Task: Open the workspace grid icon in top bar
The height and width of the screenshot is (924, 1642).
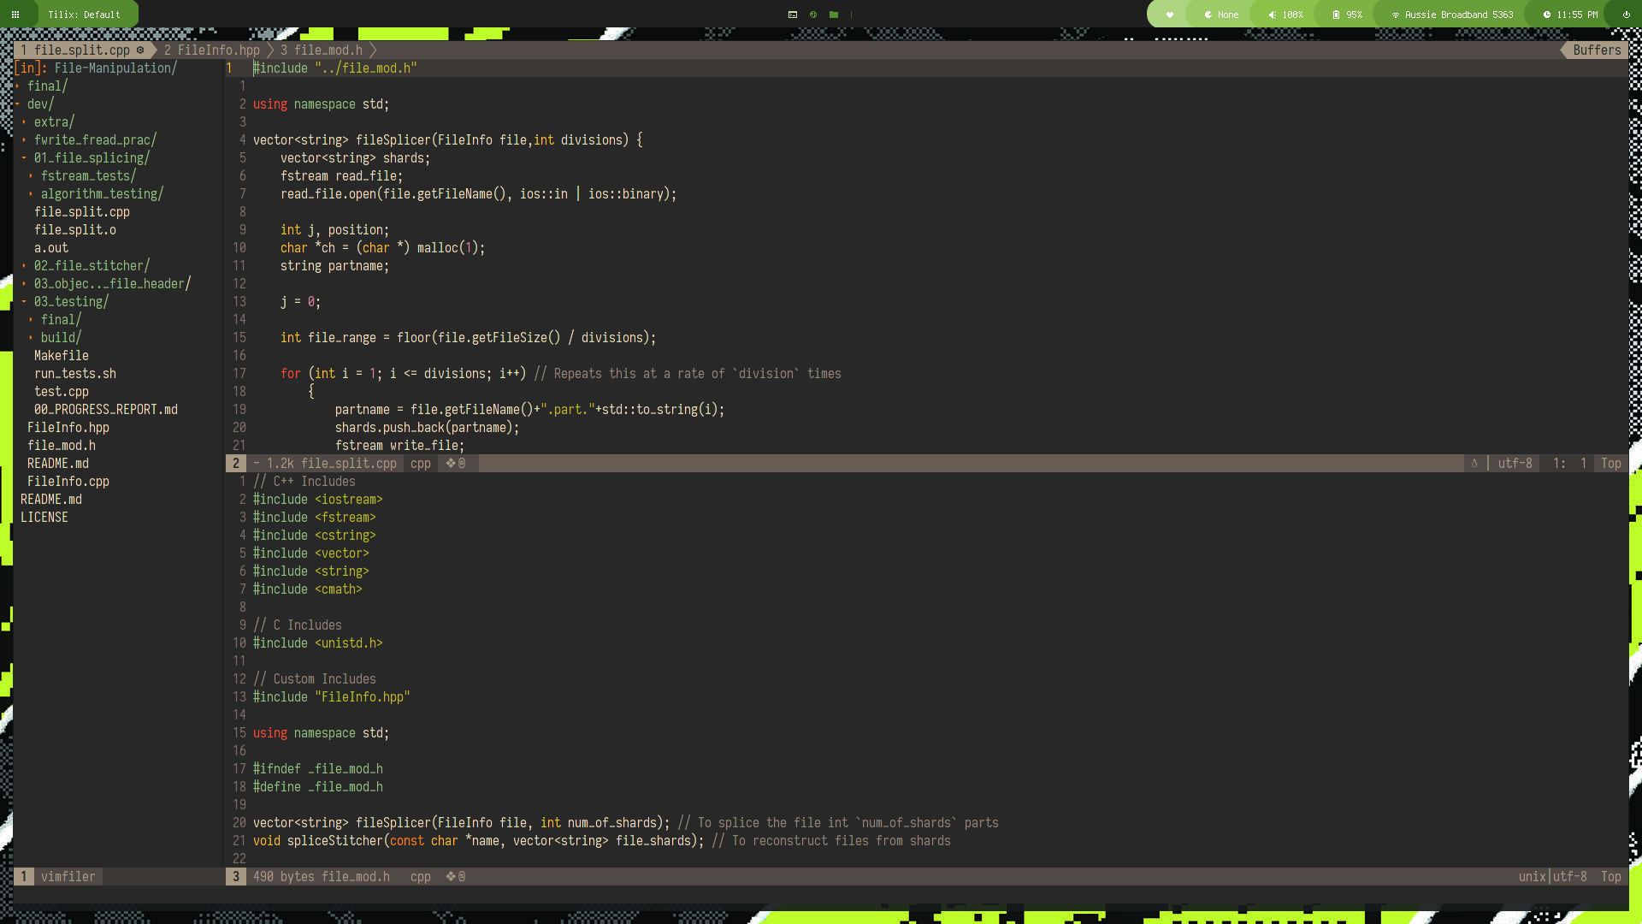Action: (15, 15)
